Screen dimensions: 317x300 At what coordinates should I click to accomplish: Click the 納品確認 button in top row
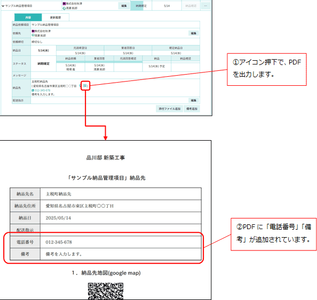(x=191, y=6)
